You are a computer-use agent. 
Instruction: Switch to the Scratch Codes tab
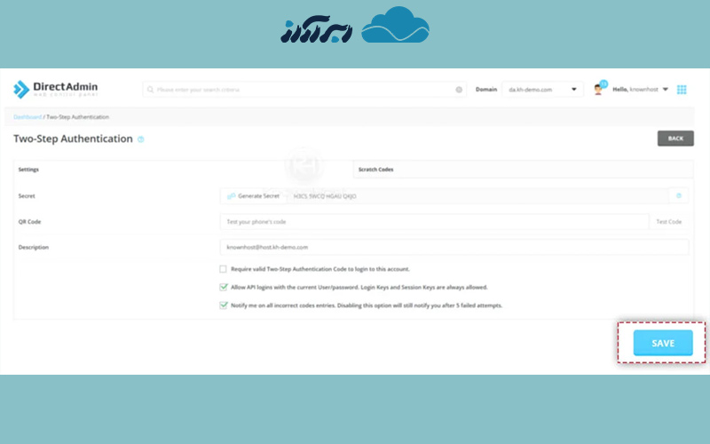click(x=375, y=169)
